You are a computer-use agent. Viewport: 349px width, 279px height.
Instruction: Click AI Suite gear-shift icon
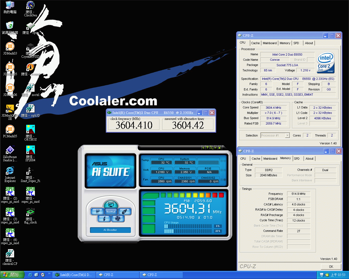98,211
